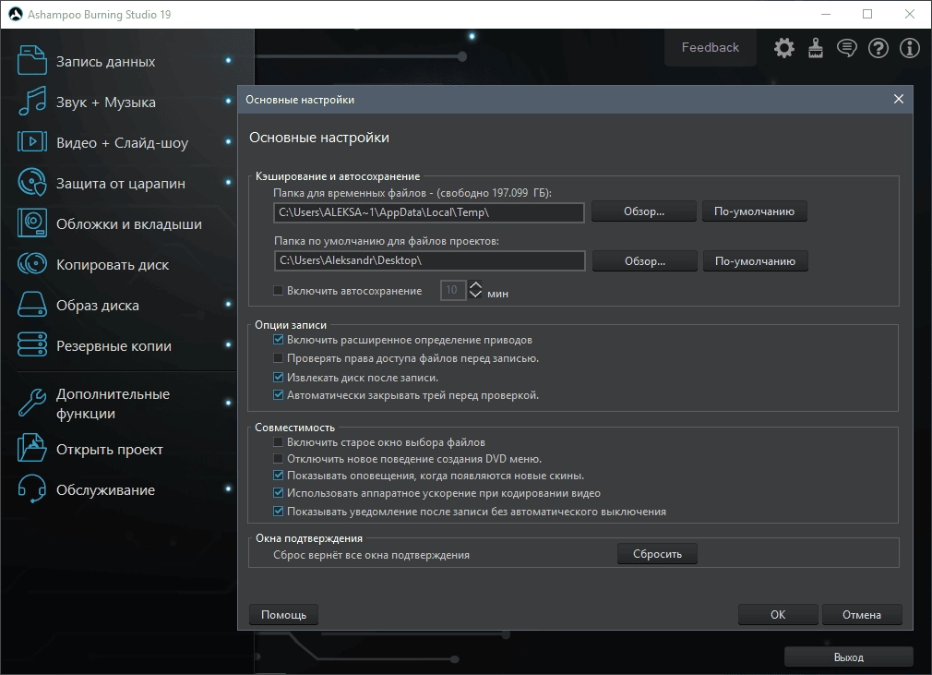
Task: Click Обзор for temporary files folder
Action: tap(644, 211)
